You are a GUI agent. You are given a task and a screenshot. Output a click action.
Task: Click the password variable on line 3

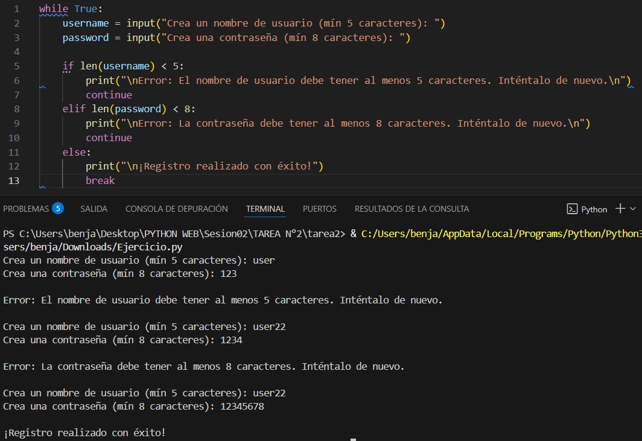(x=86, y=38)
